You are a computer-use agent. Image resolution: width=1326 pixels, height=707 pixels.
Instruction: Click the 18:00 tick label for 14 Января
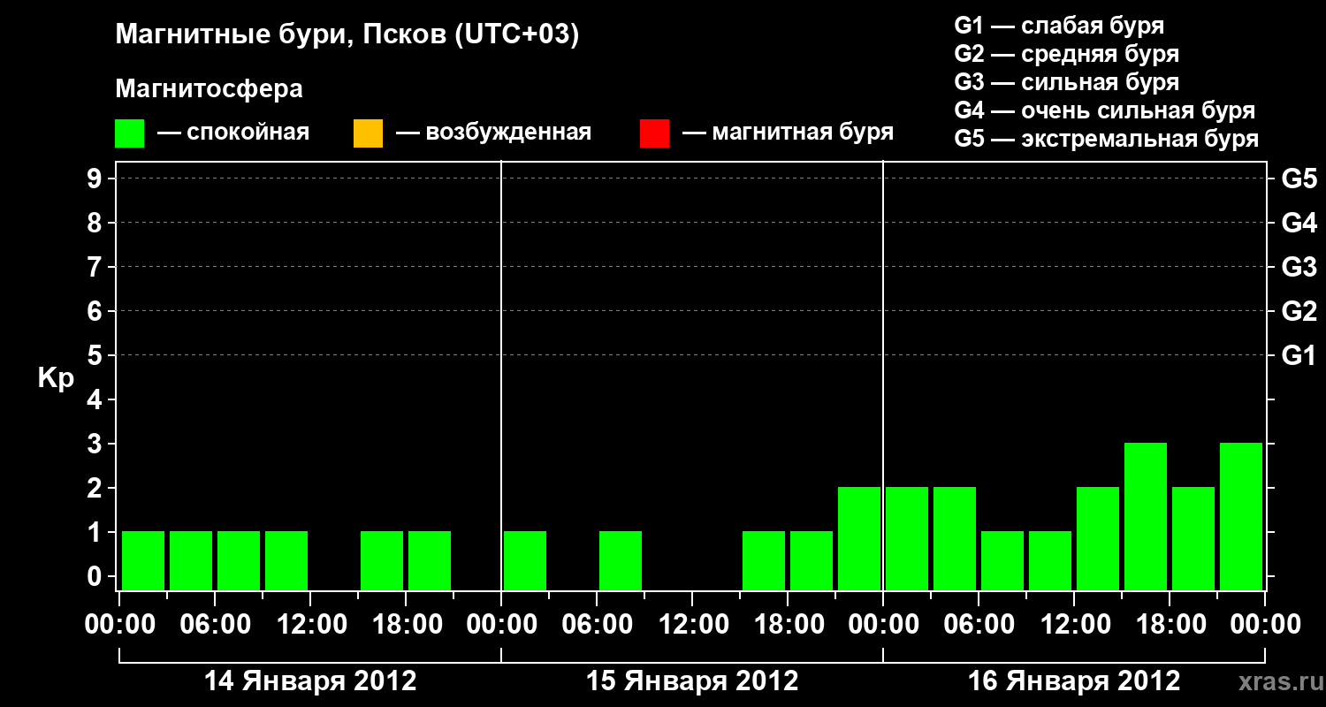click(406, 624)
